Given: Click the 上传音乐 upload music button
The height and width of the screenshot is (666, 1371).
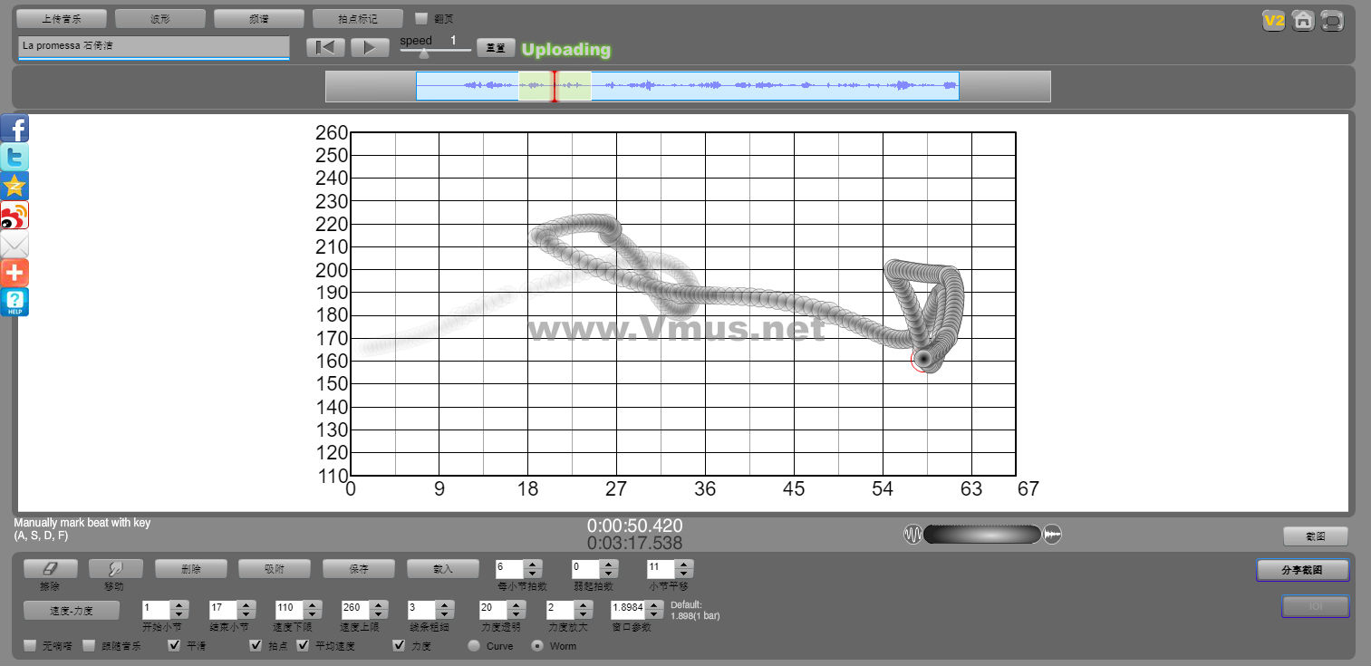Looking at the screenshot, I should pos(62,18).
